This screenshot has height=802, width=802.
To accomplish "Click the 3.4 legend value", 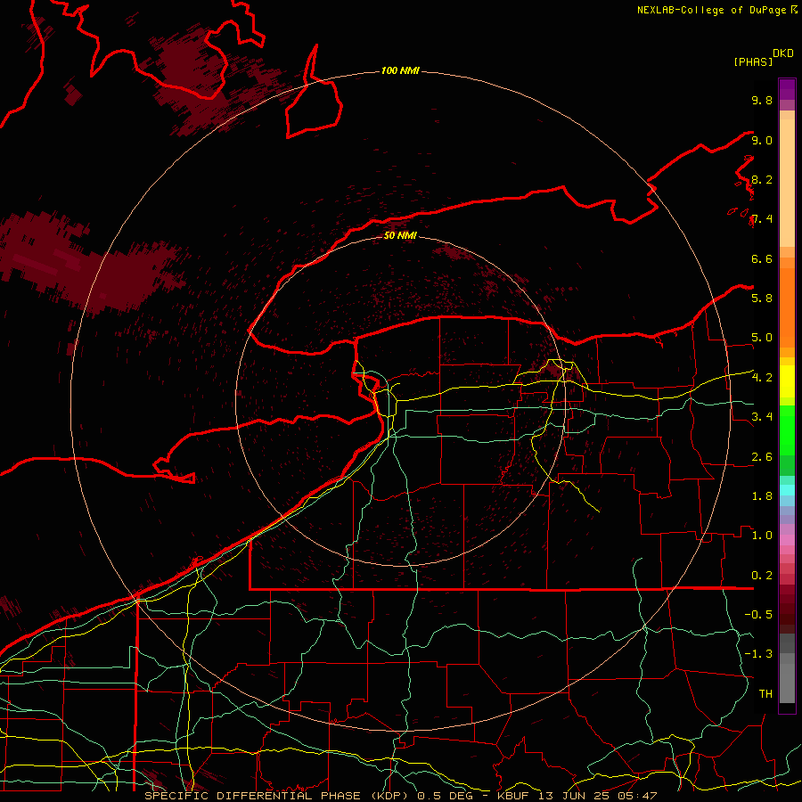I will tap(762, 417).
